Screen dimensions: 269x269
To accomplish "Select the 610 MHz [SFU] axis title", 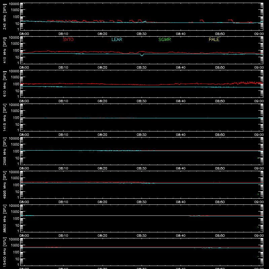I will point(4,84).
